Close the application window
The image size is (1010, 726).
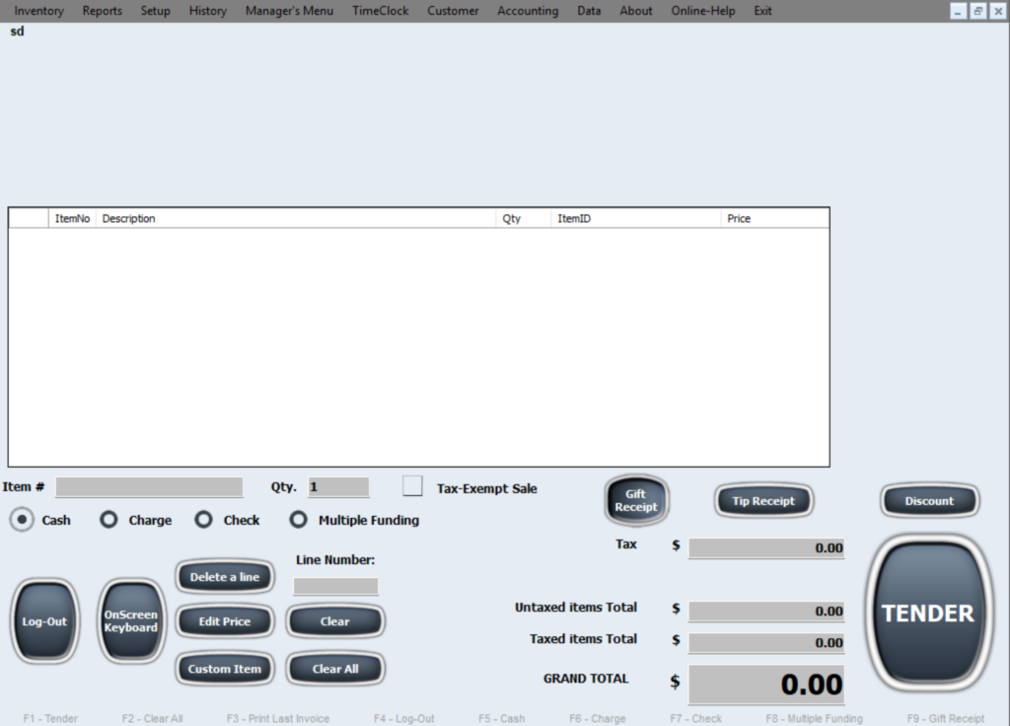click(998, 11)
